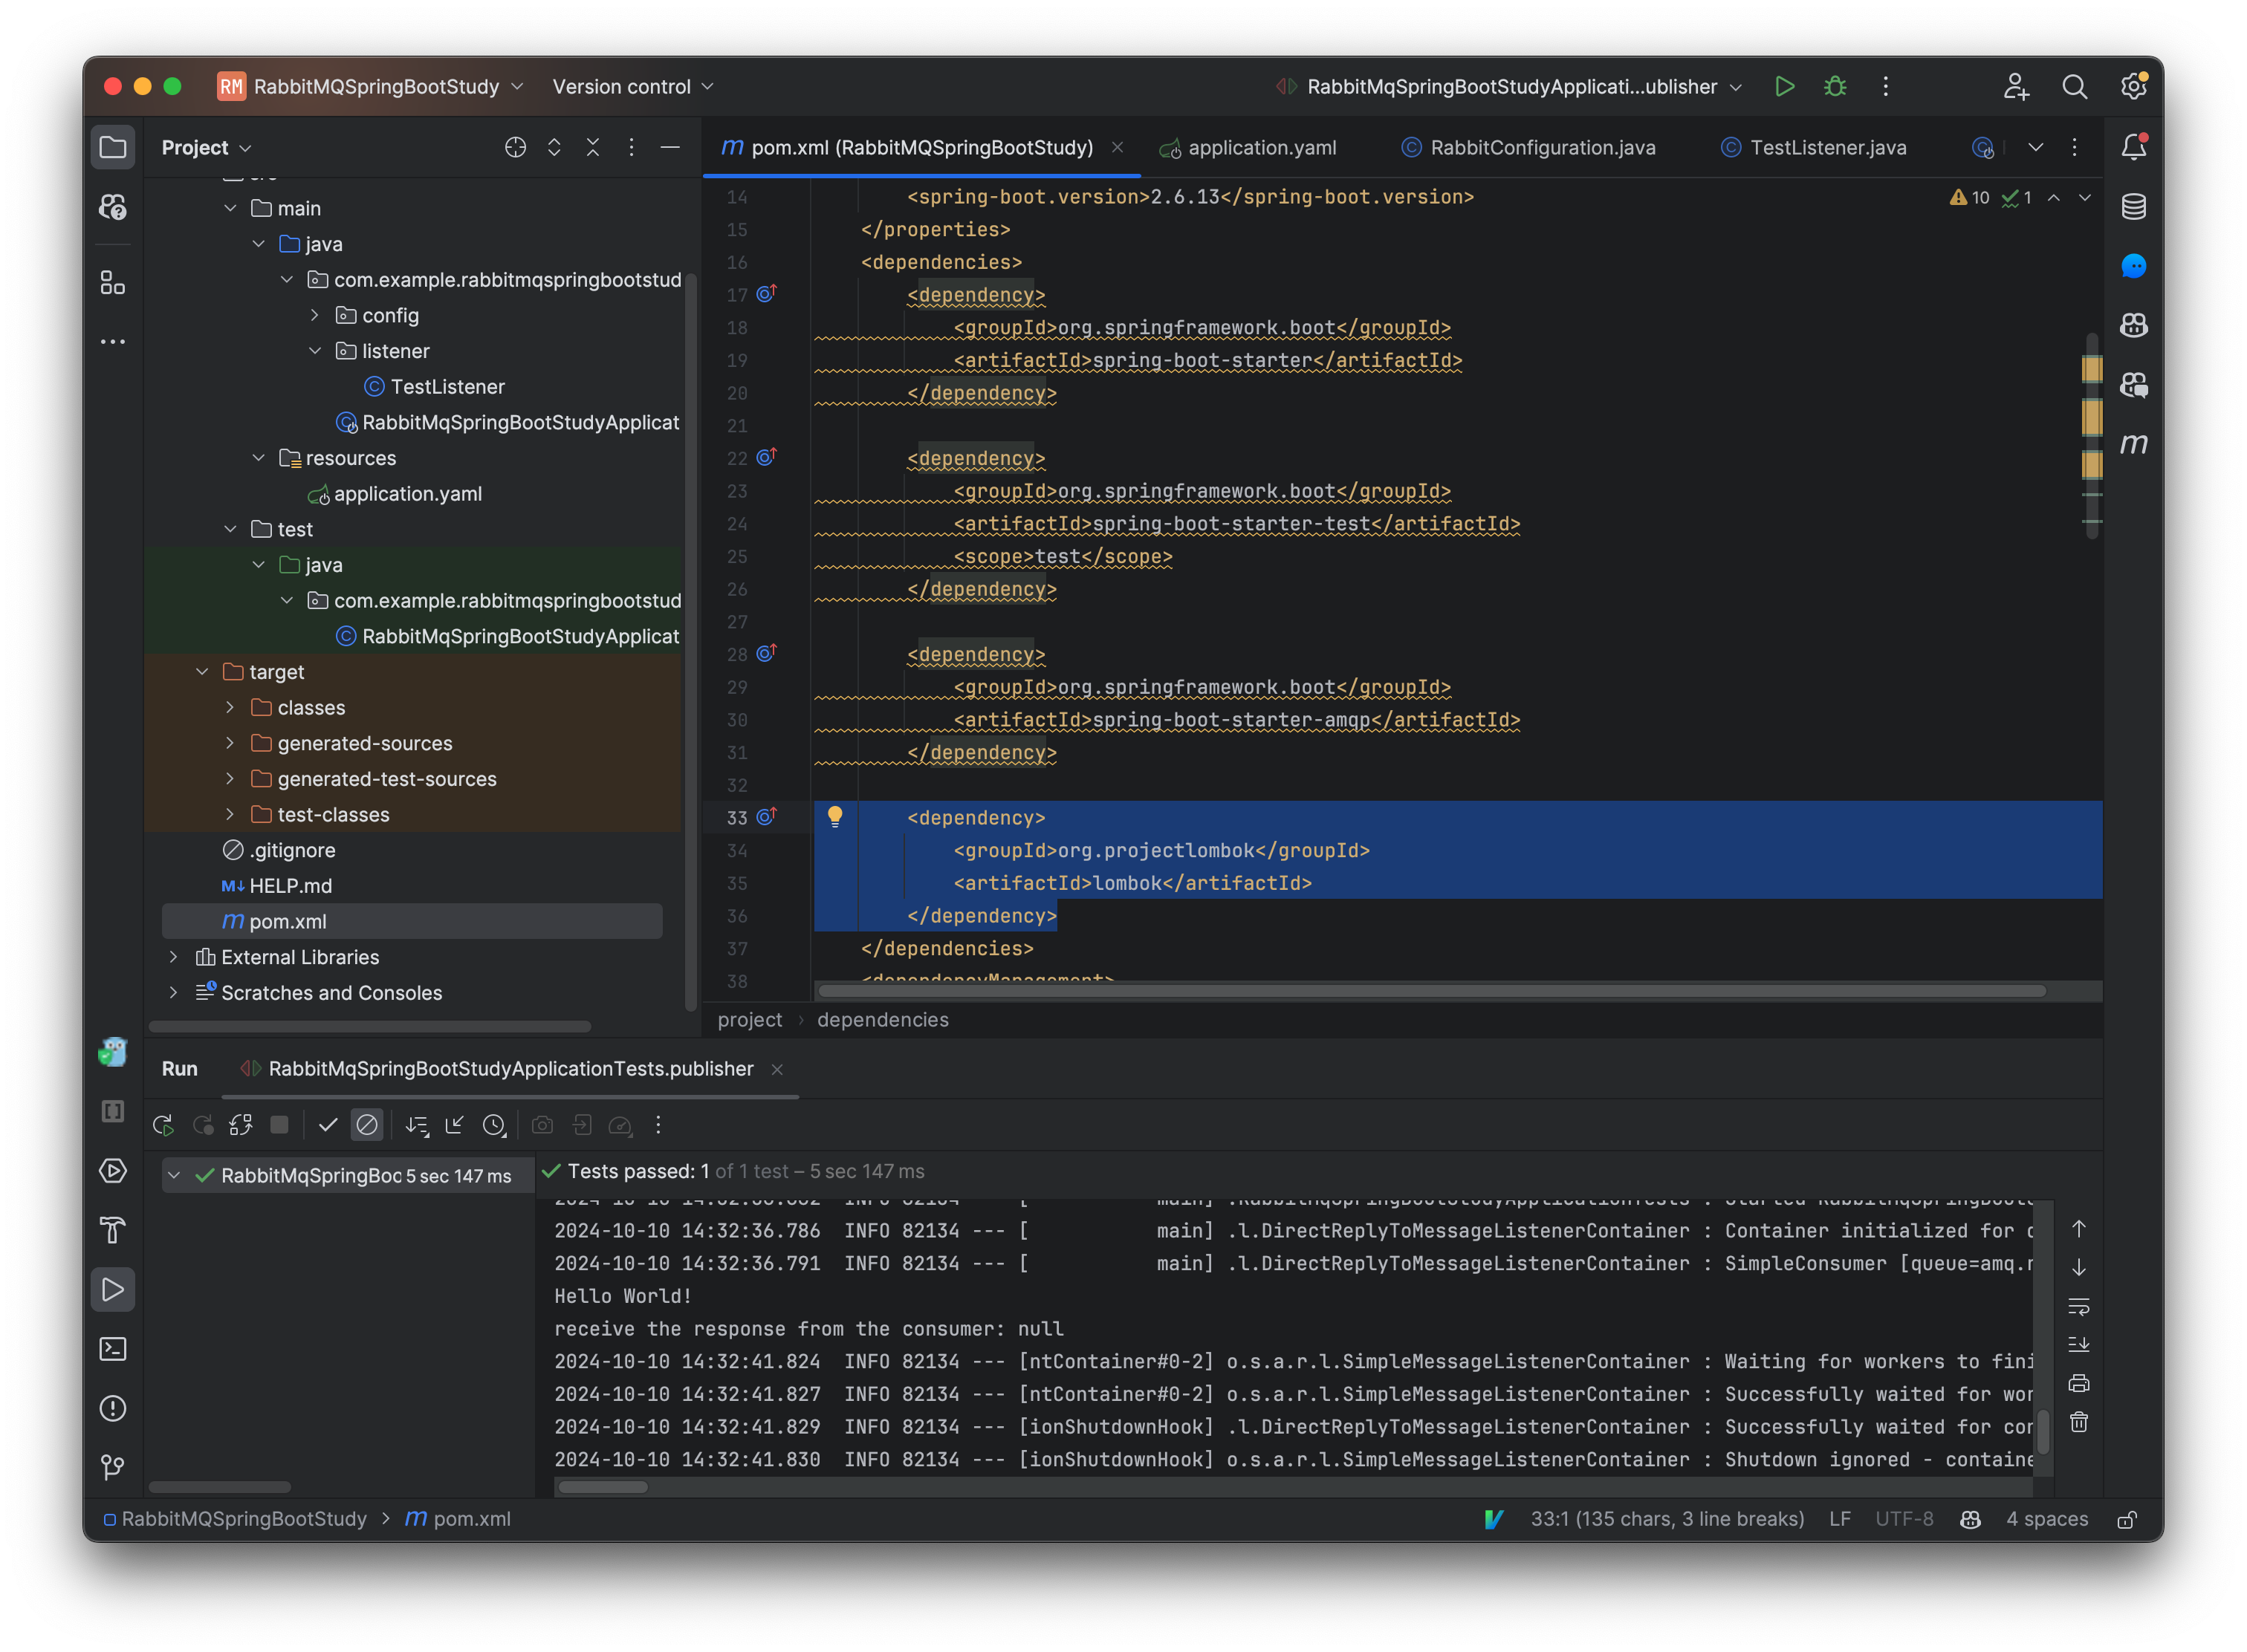
Task: Start debugging with the bug icon
Action: (1835, 87)
